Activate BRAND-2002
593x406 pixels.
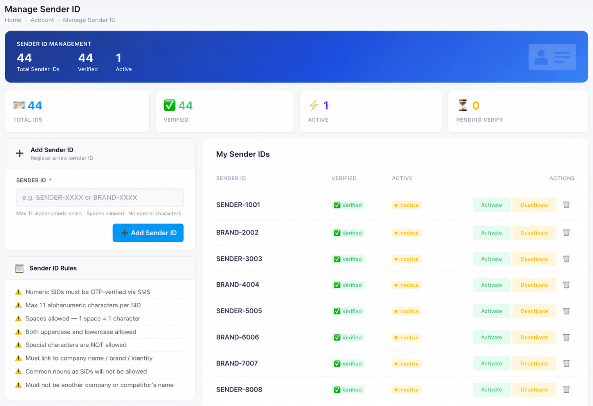[x=491, y=233]
